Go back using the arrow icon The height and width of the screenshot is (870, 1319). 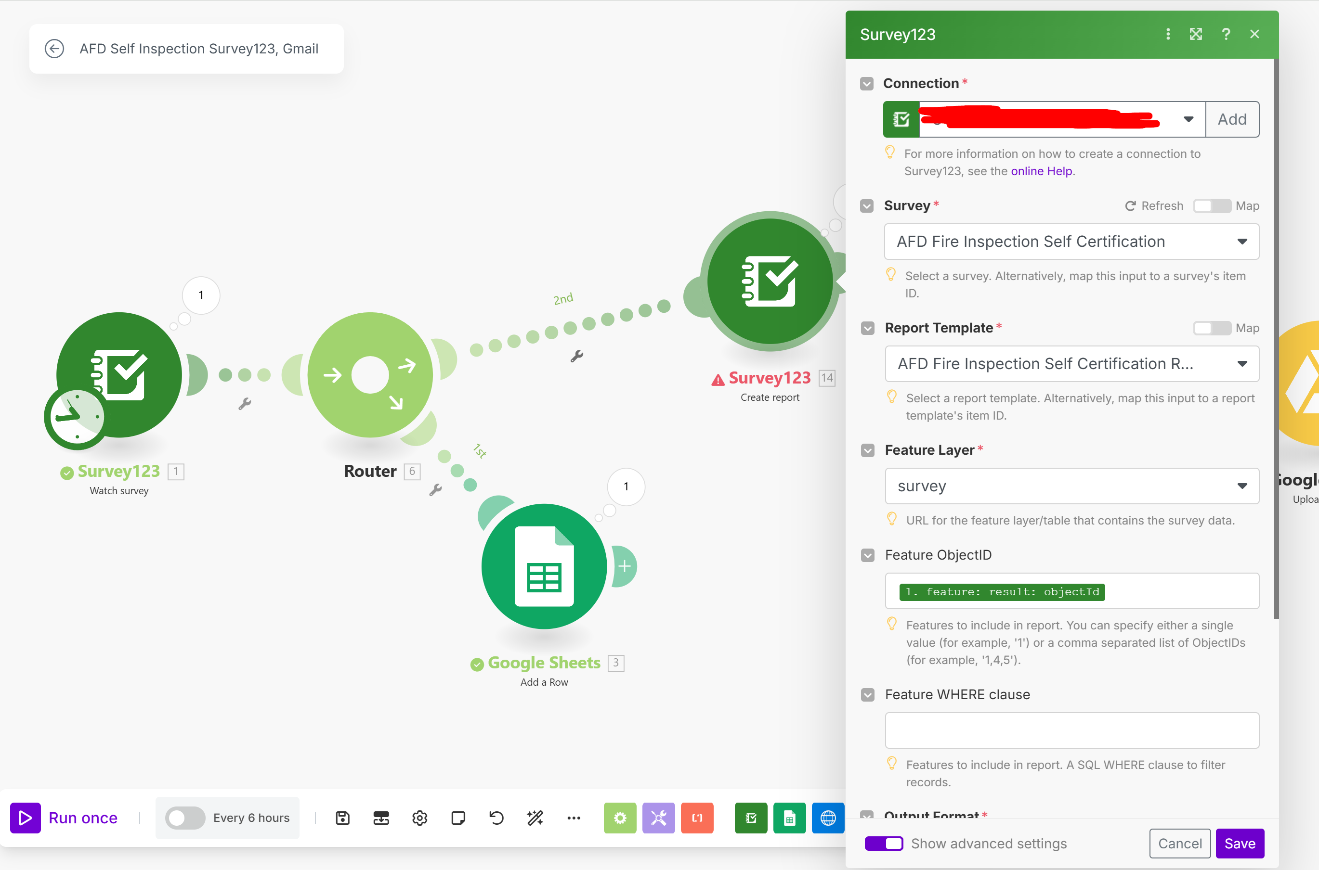(x=54, y=49)
